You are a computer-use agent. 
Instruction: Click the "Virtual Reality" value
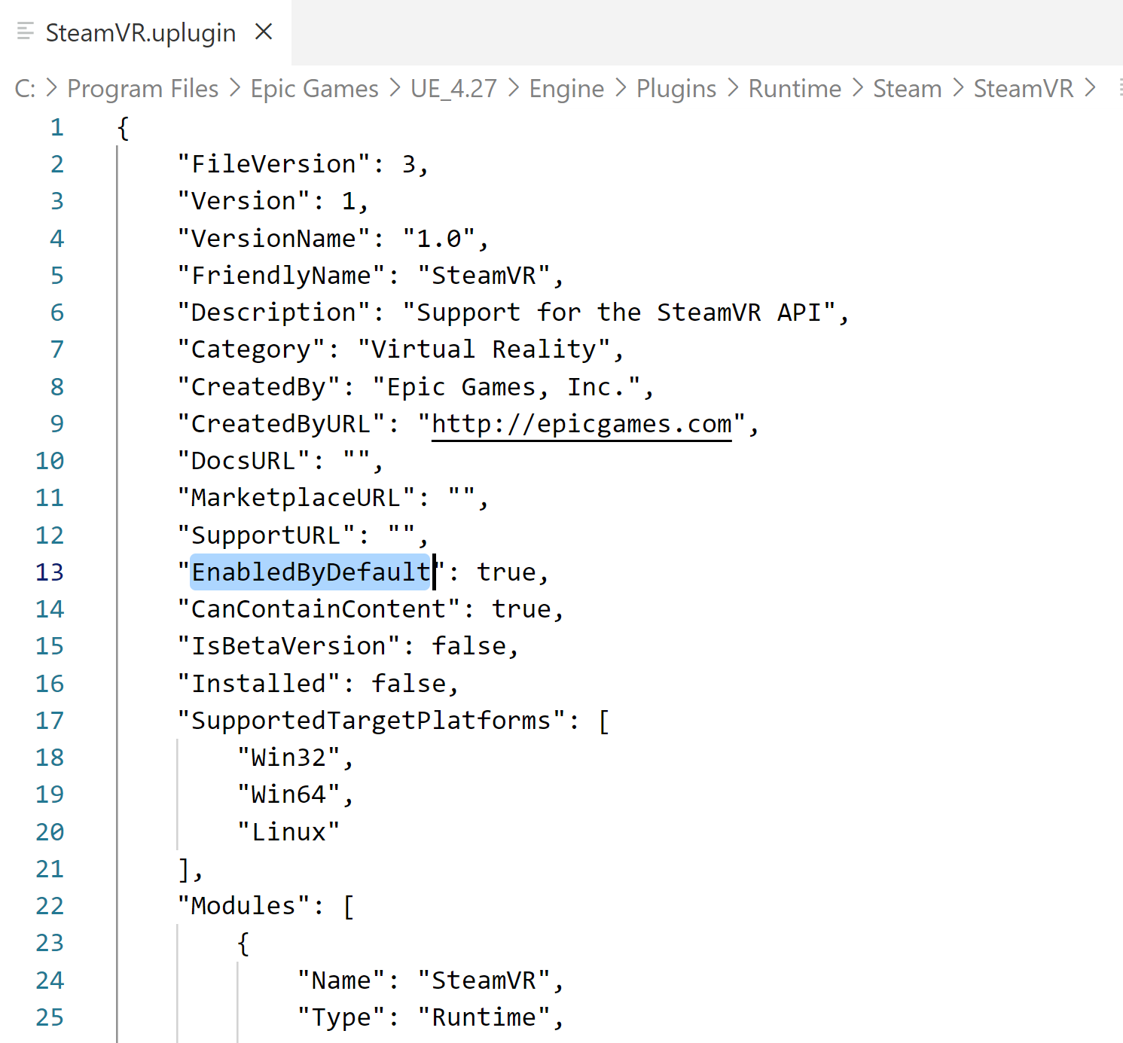484,349
